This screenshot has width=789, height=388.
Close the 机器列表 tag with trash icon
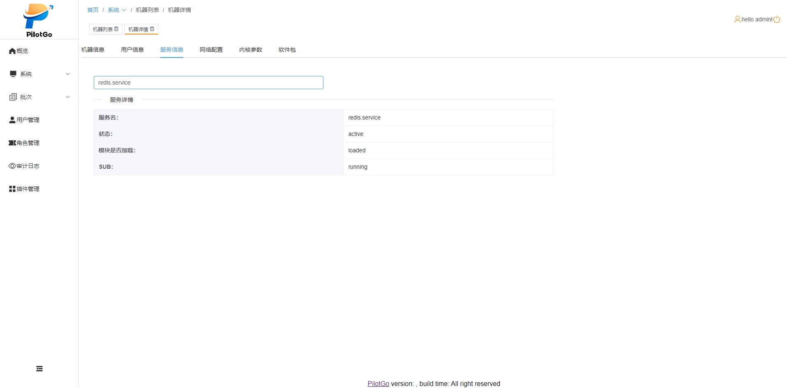click(x=116, y=29)
